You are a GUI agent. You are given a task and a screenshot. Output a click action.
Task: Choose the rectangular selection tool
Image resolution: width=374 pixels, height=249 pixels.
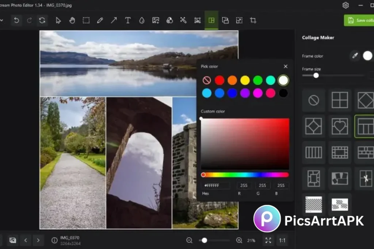pos(86,20)
